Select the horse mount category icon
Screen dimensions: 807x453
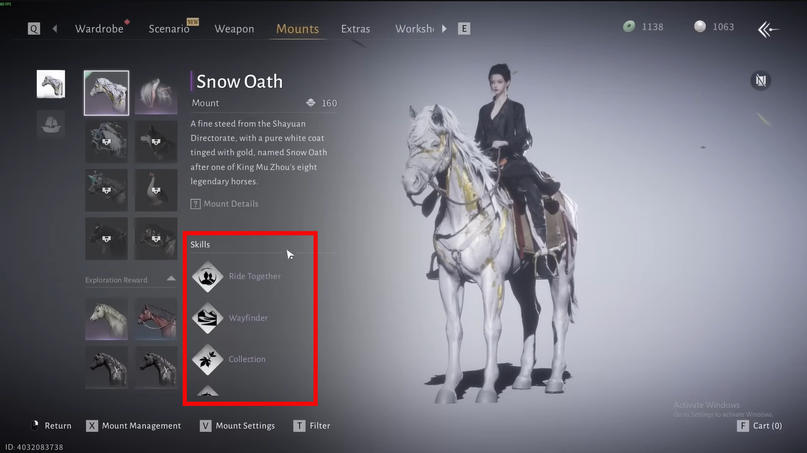[51, 84]
